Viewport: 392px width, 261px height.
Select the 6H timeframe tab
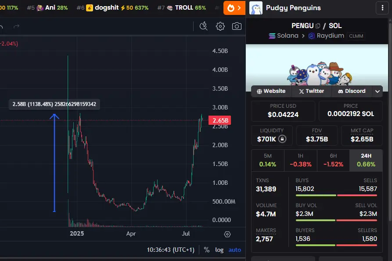point(333,161)
